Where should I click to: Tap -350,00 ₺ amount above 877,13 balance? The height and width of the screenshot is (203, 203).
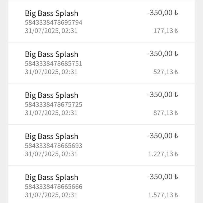tap(163, 95)
